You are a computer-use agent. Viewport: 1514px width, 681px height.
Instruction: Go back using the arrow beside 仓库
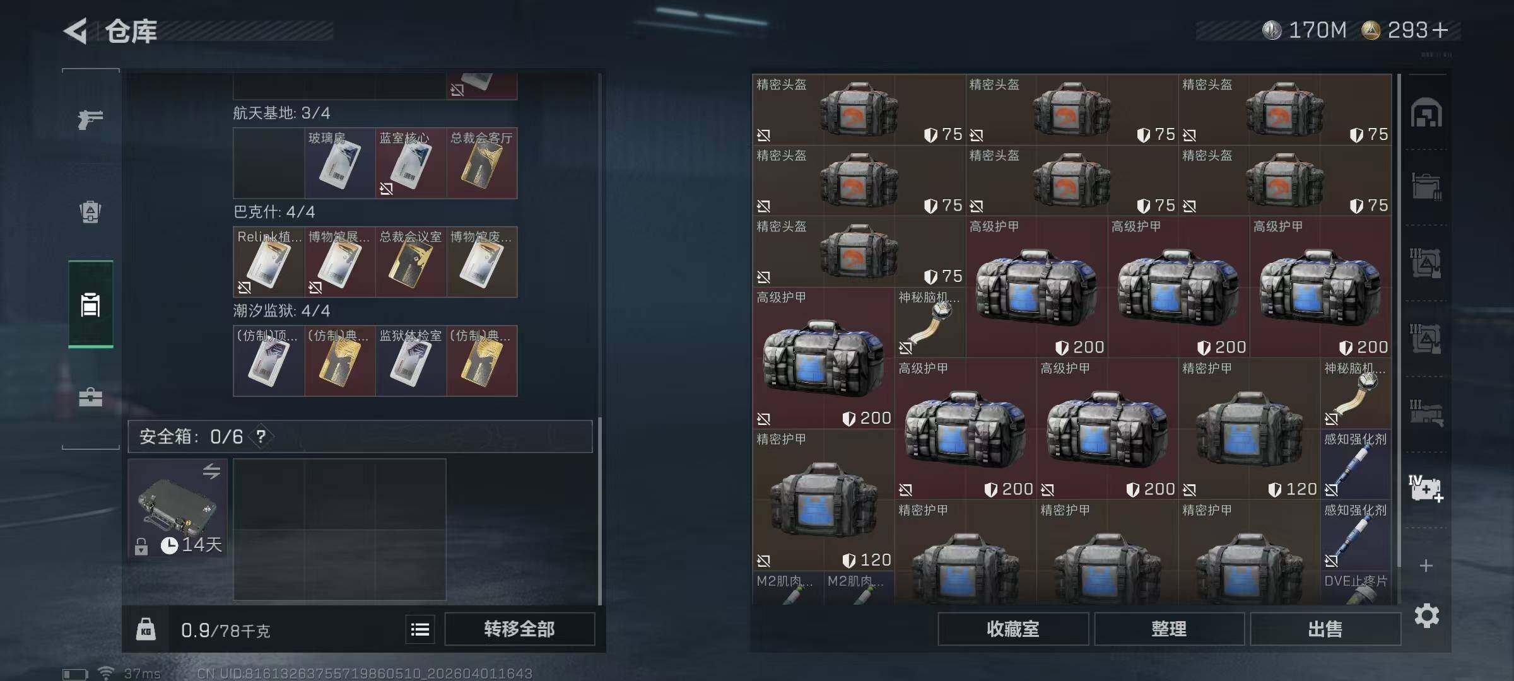(x=76, y=31)
